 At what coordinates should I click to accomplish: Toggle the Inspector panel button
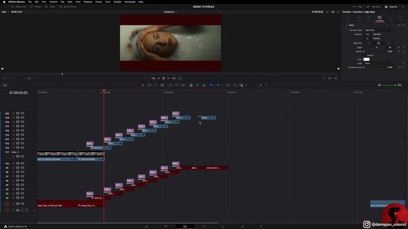click(391, 7)
